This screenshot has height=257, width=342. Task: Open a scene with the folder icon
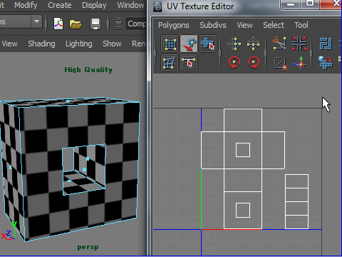click(76, 24)
